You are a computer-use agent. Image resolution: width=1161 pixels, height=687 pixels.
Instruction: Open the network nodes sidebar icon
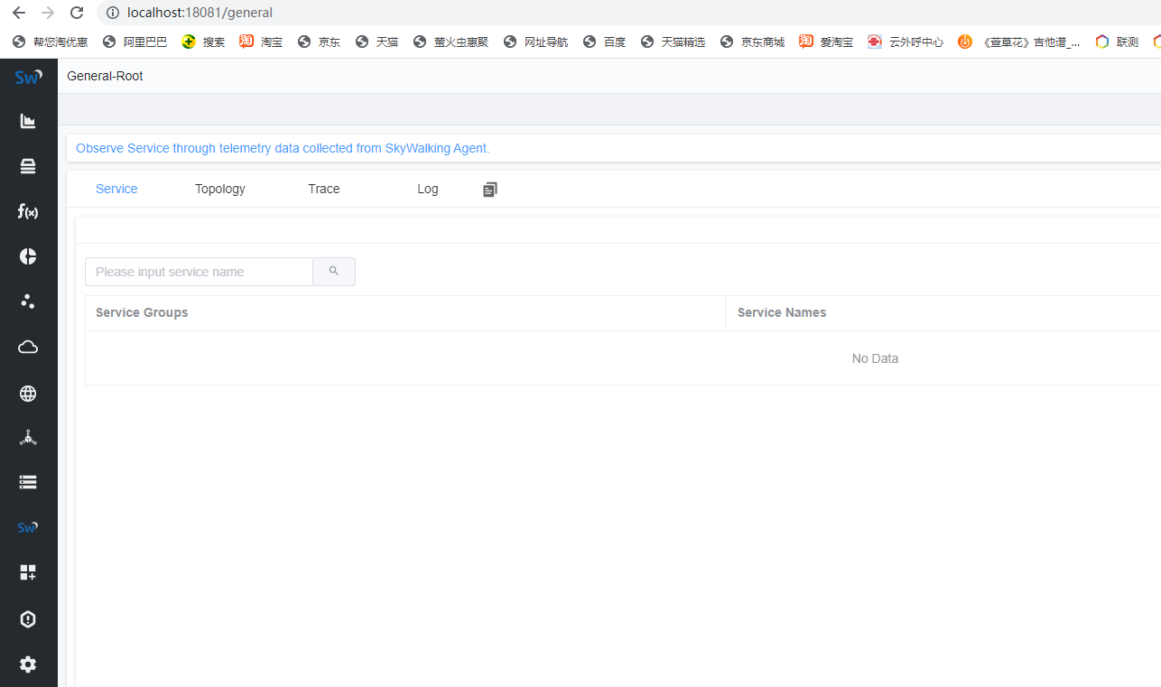28,438
